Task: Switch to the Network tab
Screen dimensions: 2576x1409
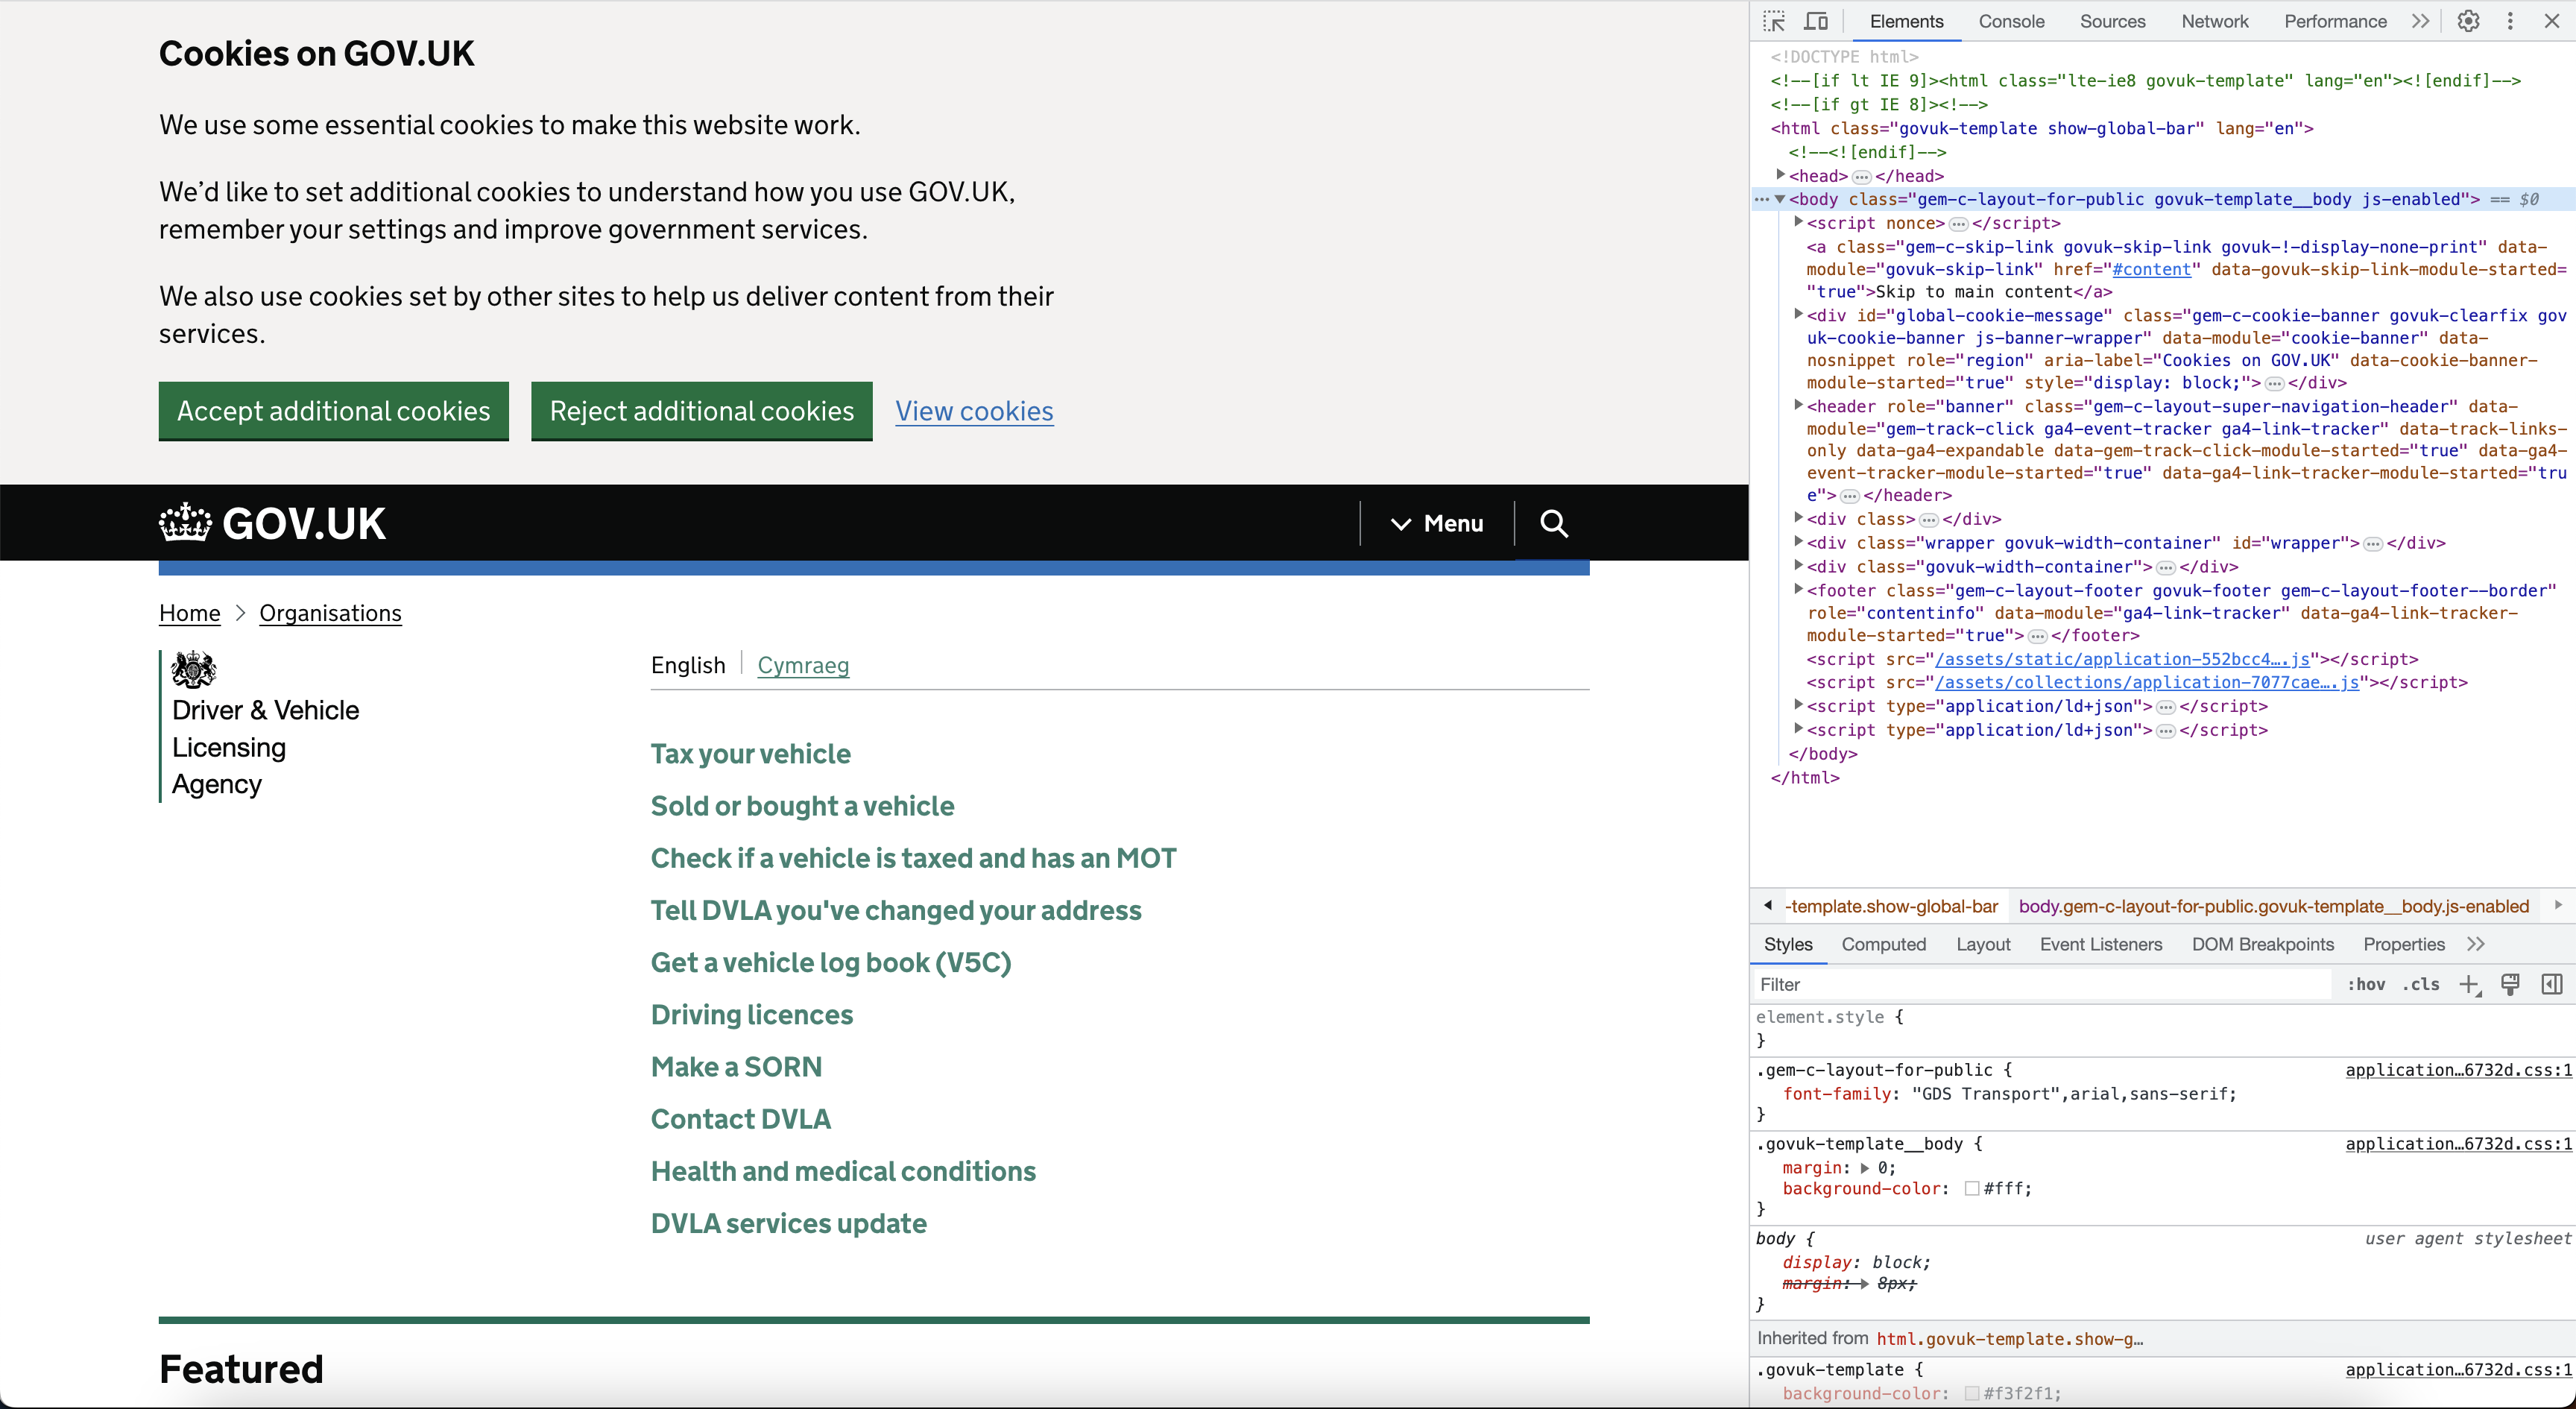Action: point(2214,21)
